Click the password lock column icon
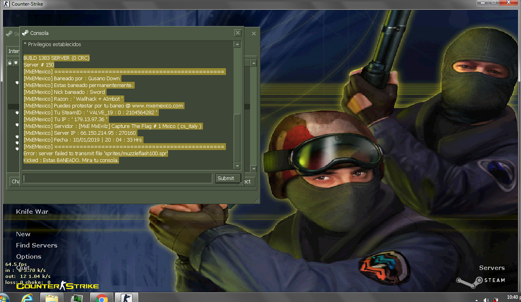The height and width of the screenshot is (302, 521). point(10,63)
